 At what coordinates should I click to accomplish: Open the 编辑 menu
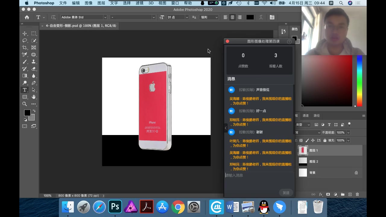coord(76,3)
